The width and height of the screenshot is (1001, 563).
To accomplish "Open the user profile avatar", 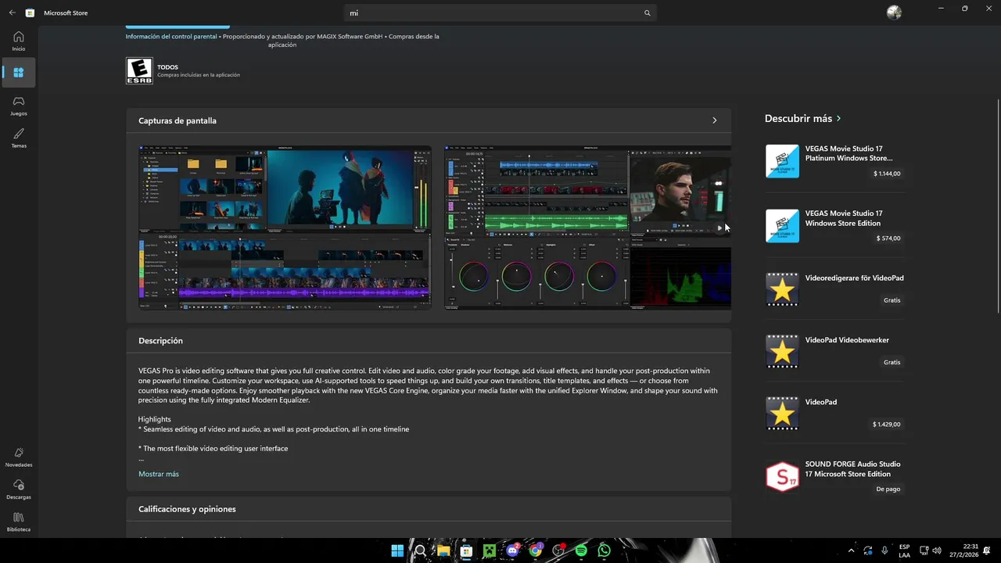I will click(894, 13).
